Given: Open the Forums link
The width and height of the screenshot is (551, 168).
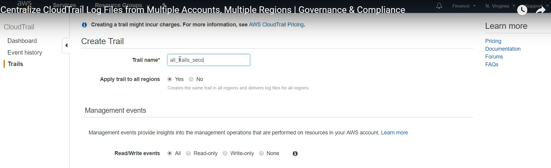Looking at the screenshot, I should 494,57.
